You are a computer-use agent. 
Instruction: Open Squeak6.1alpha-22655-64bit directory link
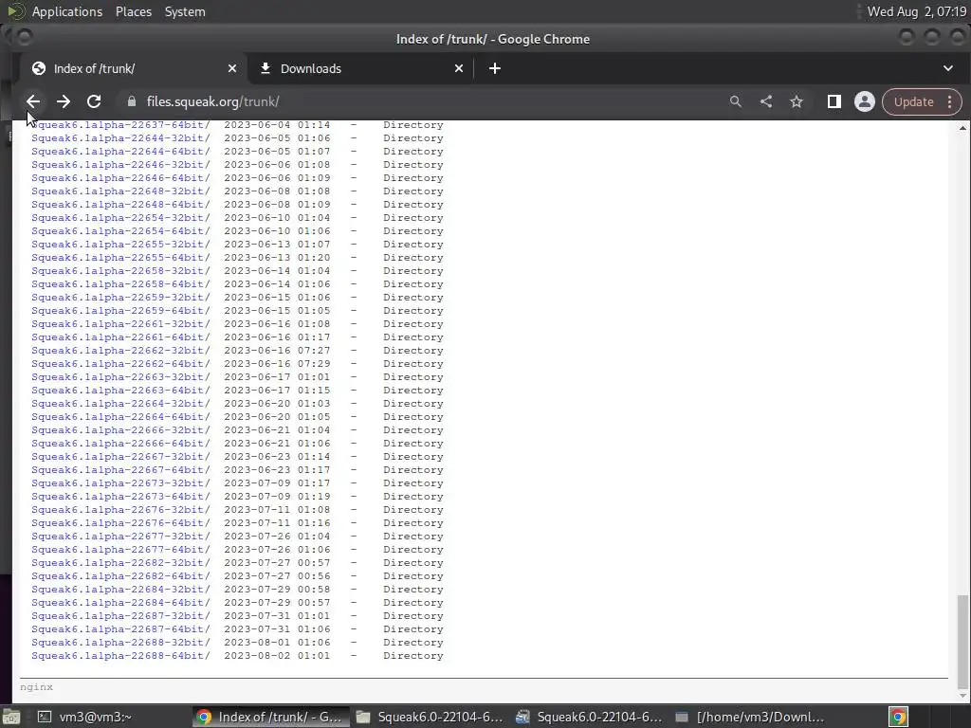[x=120, y=258]
